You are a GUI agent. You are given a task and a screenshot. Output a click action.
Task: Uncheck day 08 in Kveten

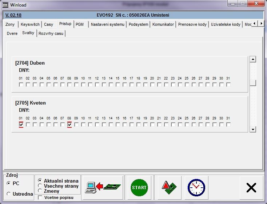coord(69,125)
